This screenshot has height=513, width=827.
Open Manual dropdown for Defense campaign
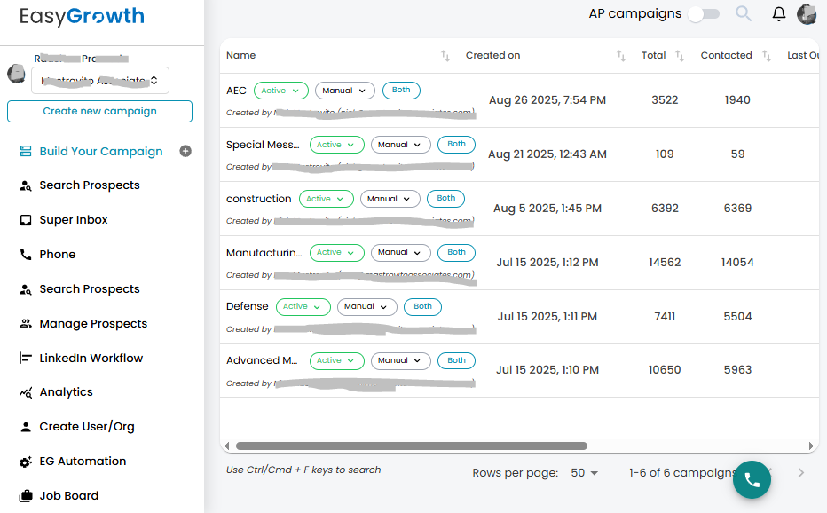[x=366, y=307]
